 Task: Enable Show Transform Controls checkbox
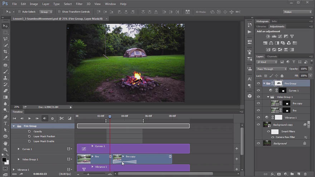pyautogui.click(x=59, y=12)
